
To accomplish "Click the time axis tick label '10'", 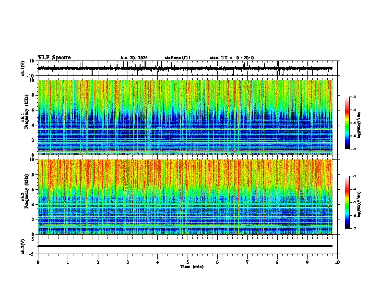I will coord(337,262).
